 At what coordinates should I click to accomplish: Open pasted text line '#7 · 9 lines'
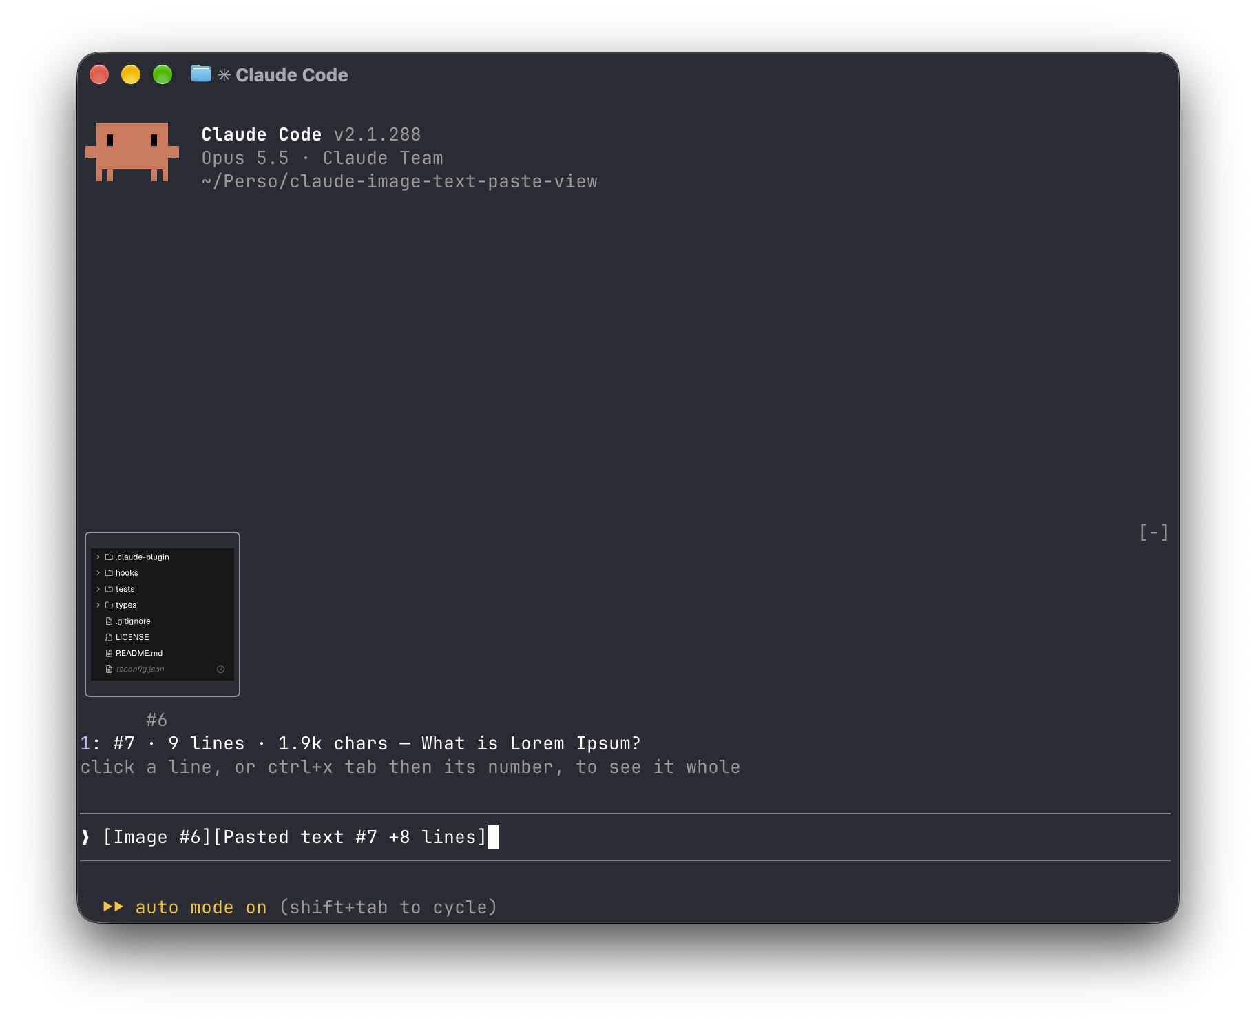361,743
